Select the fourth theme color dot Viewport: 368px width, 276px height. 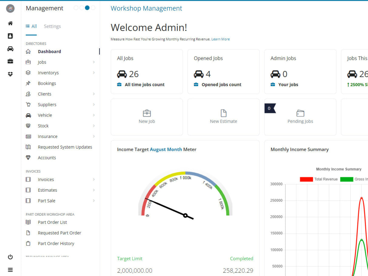pos(93,8)
